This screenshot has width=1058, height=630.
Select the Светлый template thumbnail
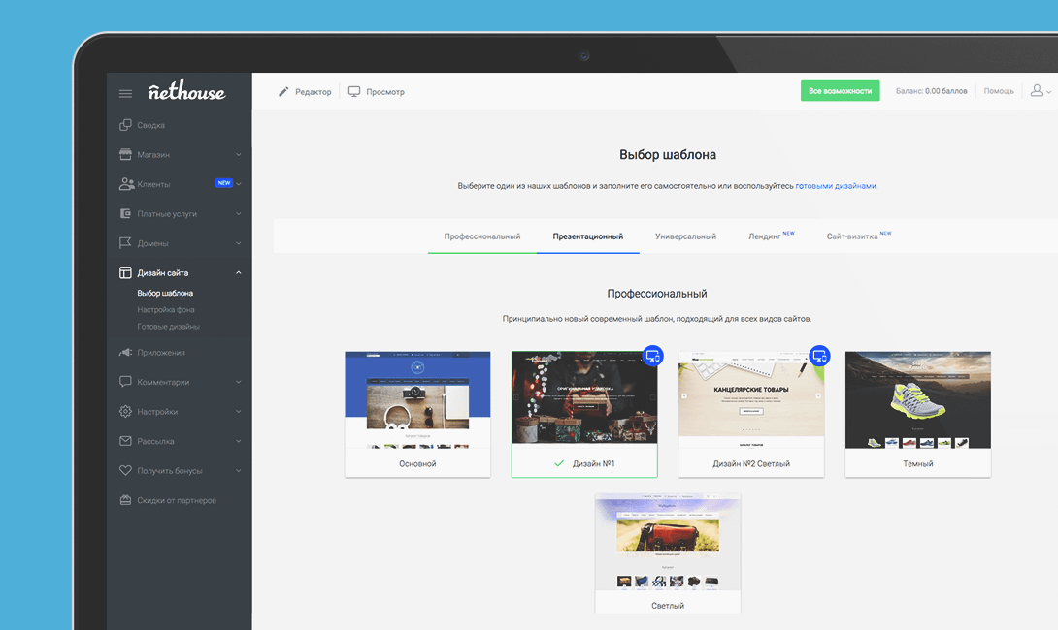pos(668,543)
